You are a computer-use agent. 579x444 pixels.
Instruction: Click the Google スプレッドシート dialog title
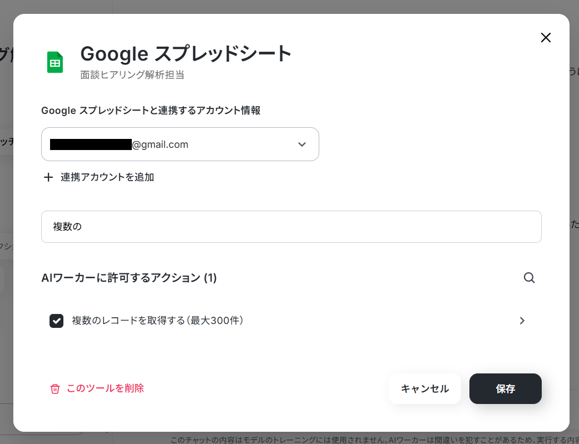coord(186,54)
